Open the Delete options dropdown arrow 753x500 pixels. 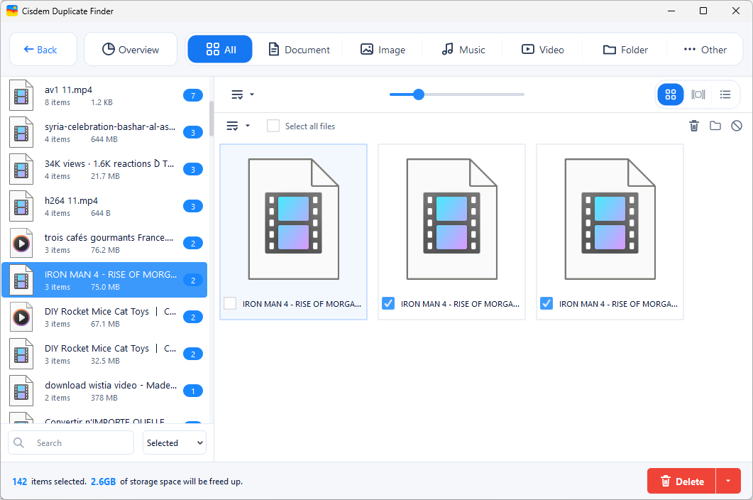tap(728, 481)
